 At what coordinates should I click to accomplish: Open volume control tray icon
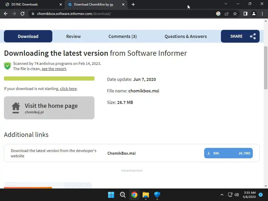[237, 195]
